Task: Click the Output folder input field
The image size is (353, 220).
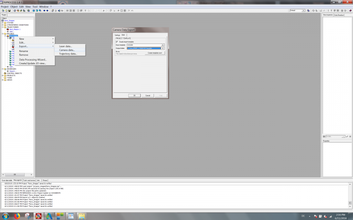Action: 144,48
